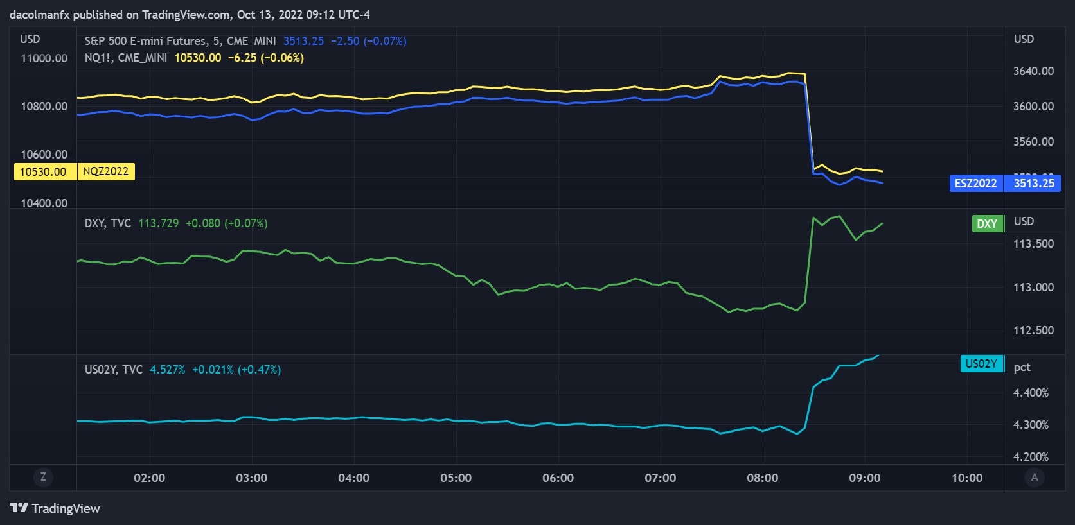
Task: Open the DXY, TVC legend entry
Action: pos(108,223)
